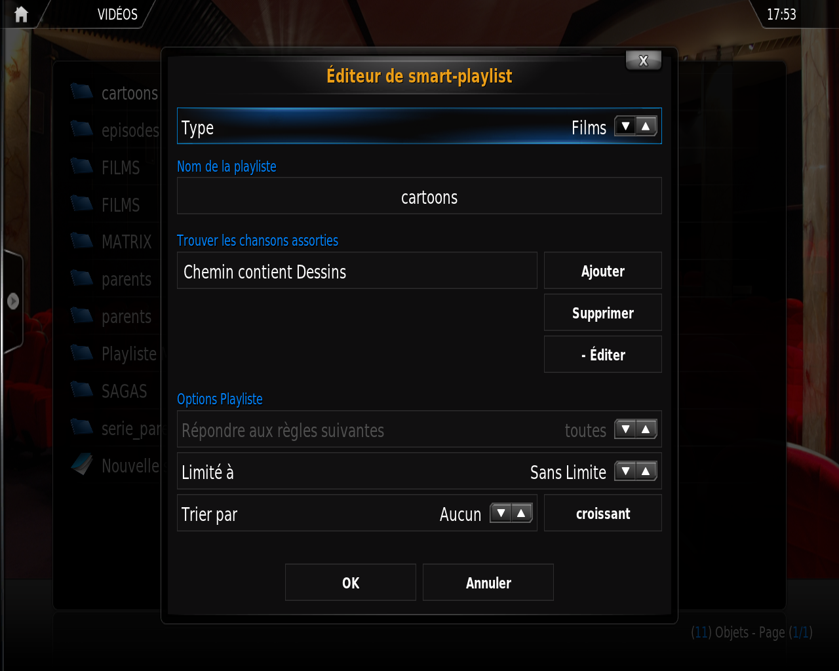Increase the Limité à value with up arrow

(646, 471)
